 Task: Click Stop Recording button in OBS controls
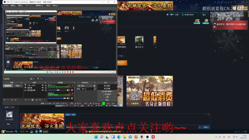coord(107,89)
